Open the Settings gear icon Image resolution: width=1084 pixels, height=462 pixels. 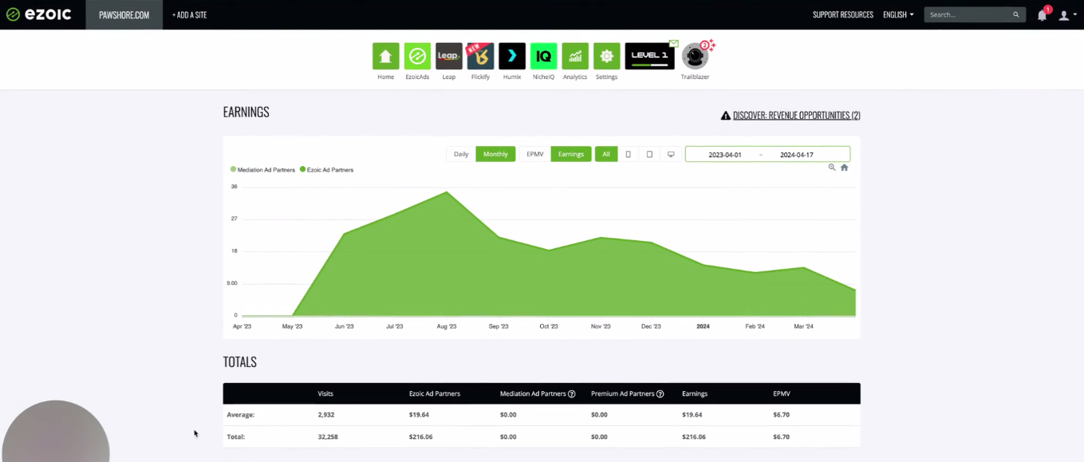(x=606, y=56)
